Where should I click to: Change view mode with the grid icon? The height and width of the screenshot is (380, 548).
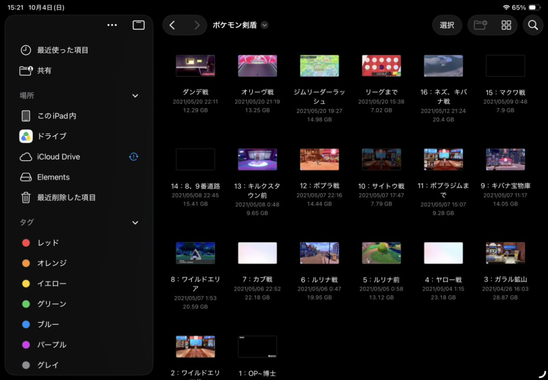coord(506,25)
